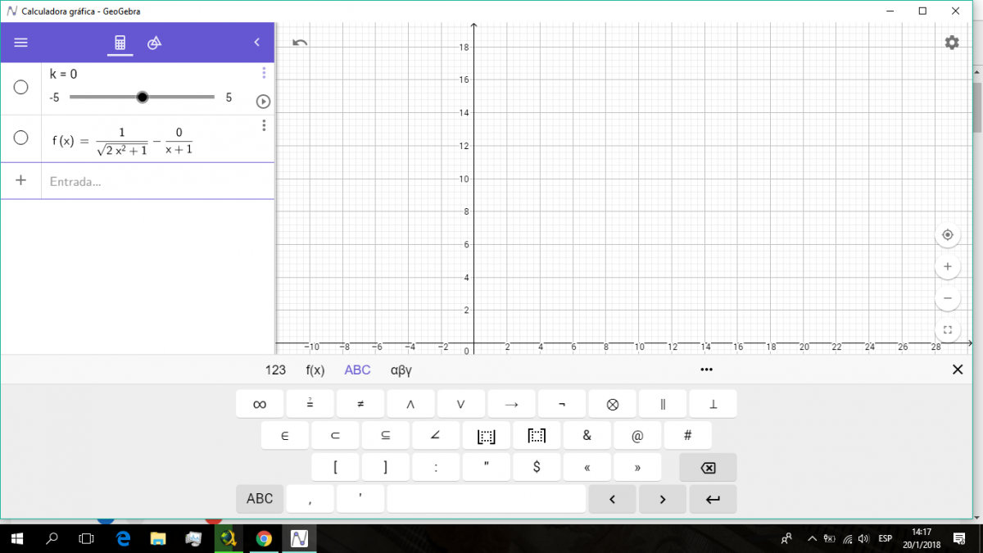Toggle visibility circle for function f(x)
Image resolution: width=983 pixels, height=553 pixels.
coord(21,138)
